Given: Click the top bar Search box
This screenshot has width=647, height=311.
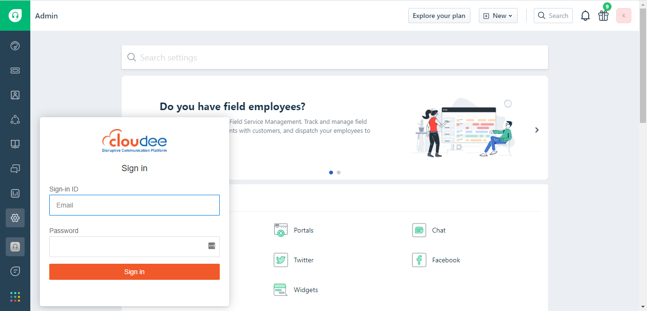Looking at the screenshot, I should (x=553, y=16).
